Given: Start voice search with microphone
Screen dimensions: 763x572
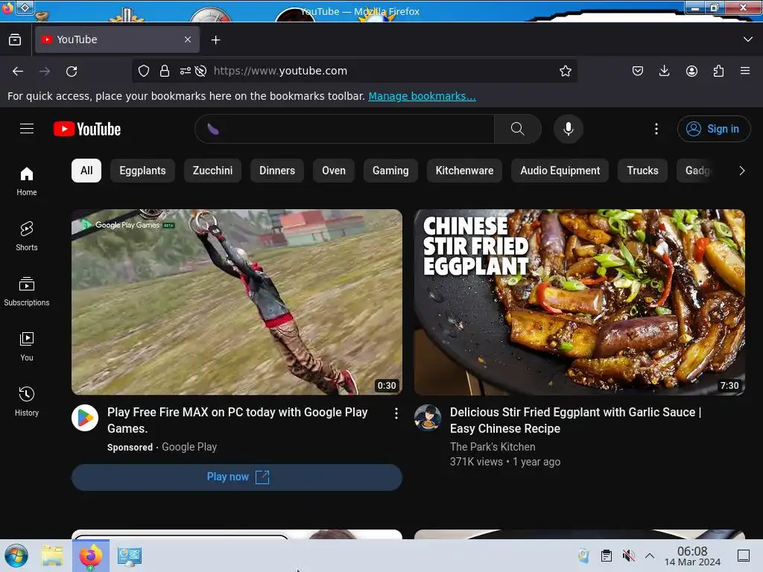Looking at the screenshot, I should (568, 129).
